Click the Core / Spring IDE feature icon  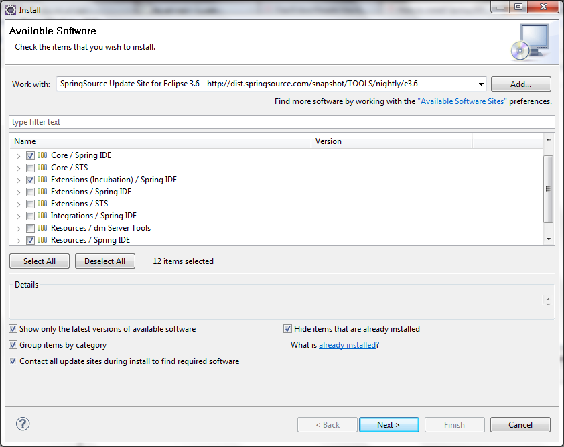(41, 155)
